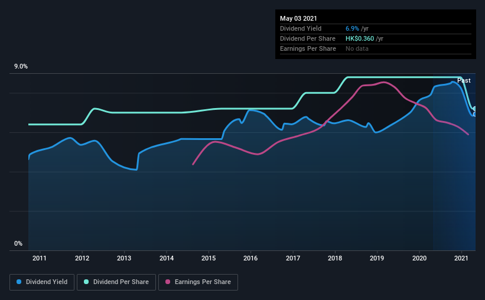
Task: Click the blue Dividend Yield legend dot
Action: tap(19, 282)
